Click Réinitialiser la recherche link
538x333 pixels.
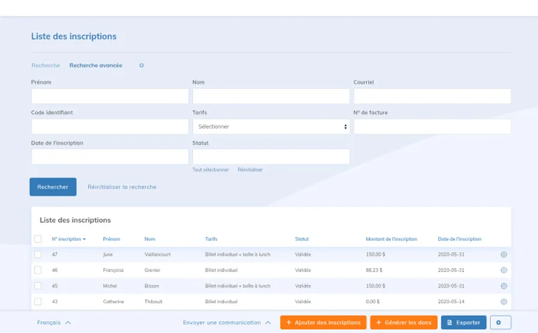point(122,187)
